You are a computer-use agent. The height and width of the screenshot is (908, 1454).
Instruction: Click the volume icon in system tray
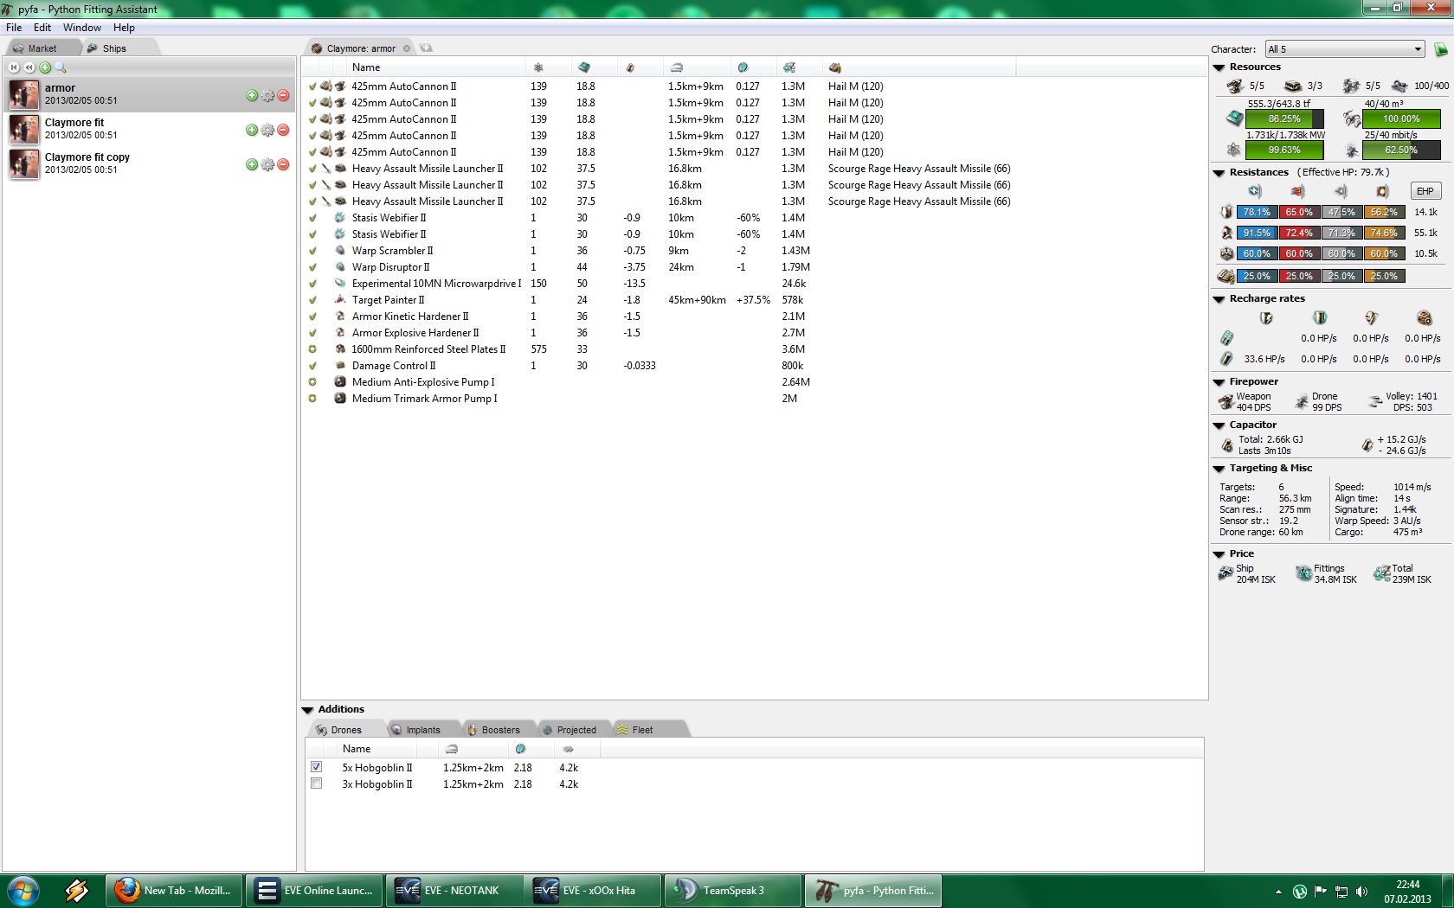pyautogui.click(x=1362, y=892)
